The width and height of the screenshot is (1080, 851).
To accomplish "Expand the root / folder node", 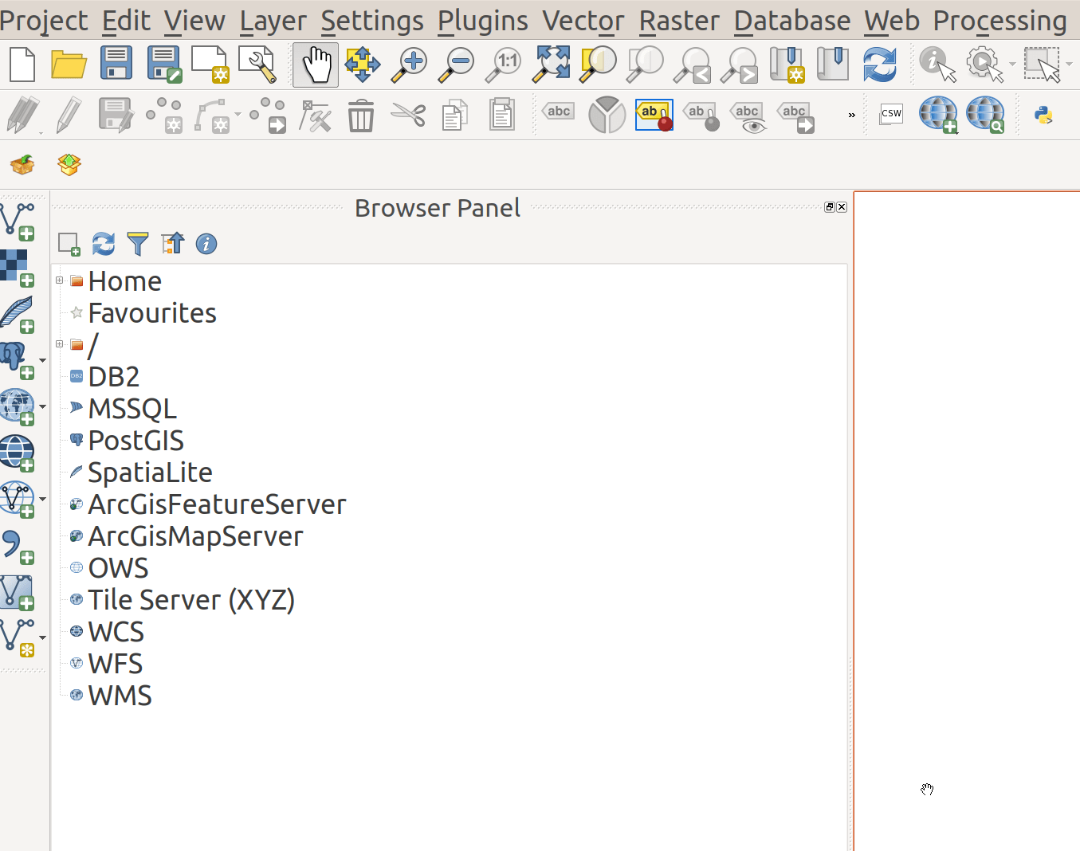I will (59, 344).
